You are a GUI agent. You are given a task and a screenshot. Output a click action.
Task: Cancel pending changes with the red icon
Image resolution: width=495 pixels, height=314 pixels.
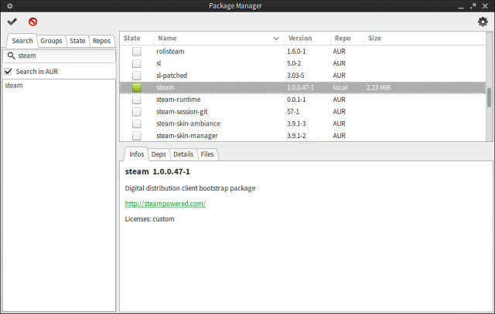pos(32,22)
